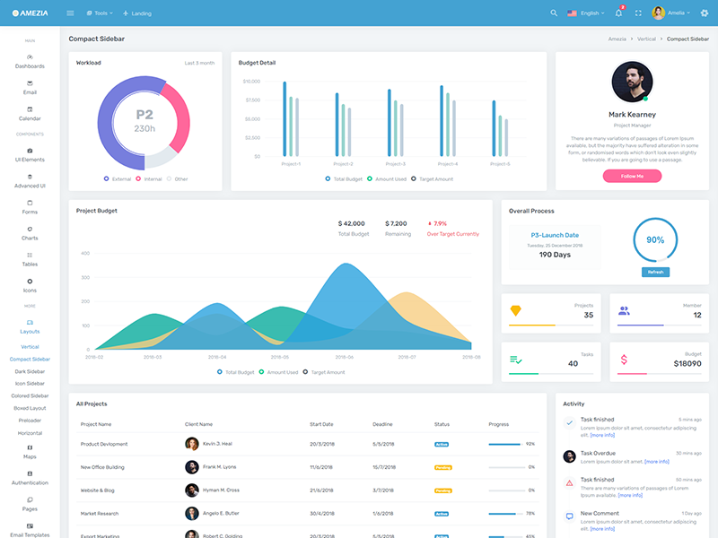Viewport: 718px width, 538px height.
Task: Go to Email in the sidebar
Action: 30,87
